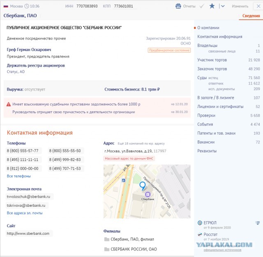Click the Предбанкротное состояние badge
The image size is (263, 257).
tap(169, 50)
